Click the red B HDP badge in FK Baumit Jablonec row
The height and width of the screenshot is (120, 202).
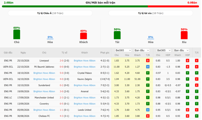(x=187, y=67)
